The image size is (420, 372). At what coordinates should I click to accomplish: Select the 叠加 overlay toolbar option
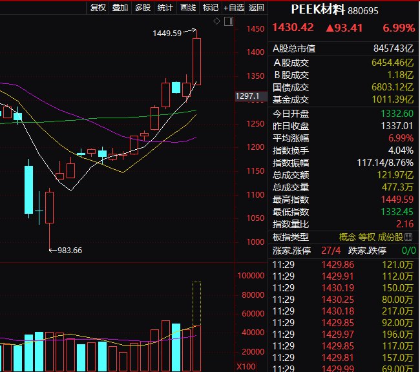(120, 8)
